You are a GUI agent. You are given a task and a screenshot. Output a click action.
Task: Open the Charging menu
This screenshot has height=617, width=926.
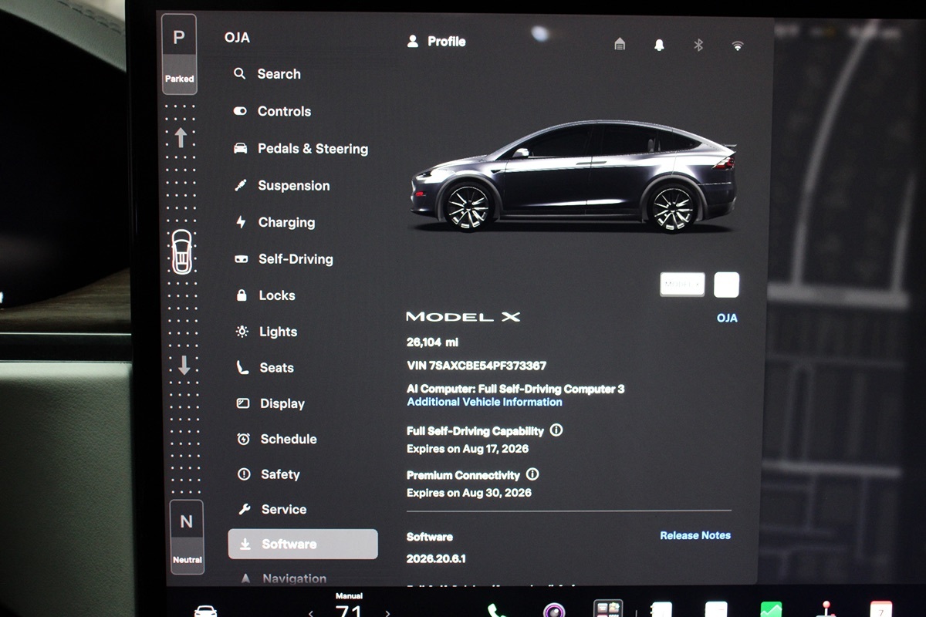[275, 222]
